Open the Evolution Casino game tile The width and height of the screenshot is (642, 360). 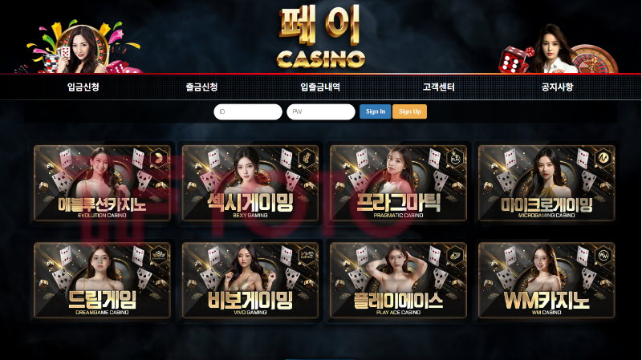(x=102, y=184)
